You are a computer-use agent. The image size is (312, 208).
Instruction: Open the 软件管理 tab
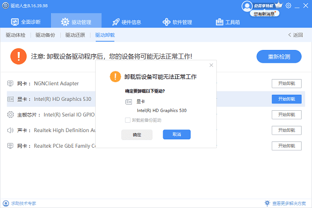pos(177,22)
